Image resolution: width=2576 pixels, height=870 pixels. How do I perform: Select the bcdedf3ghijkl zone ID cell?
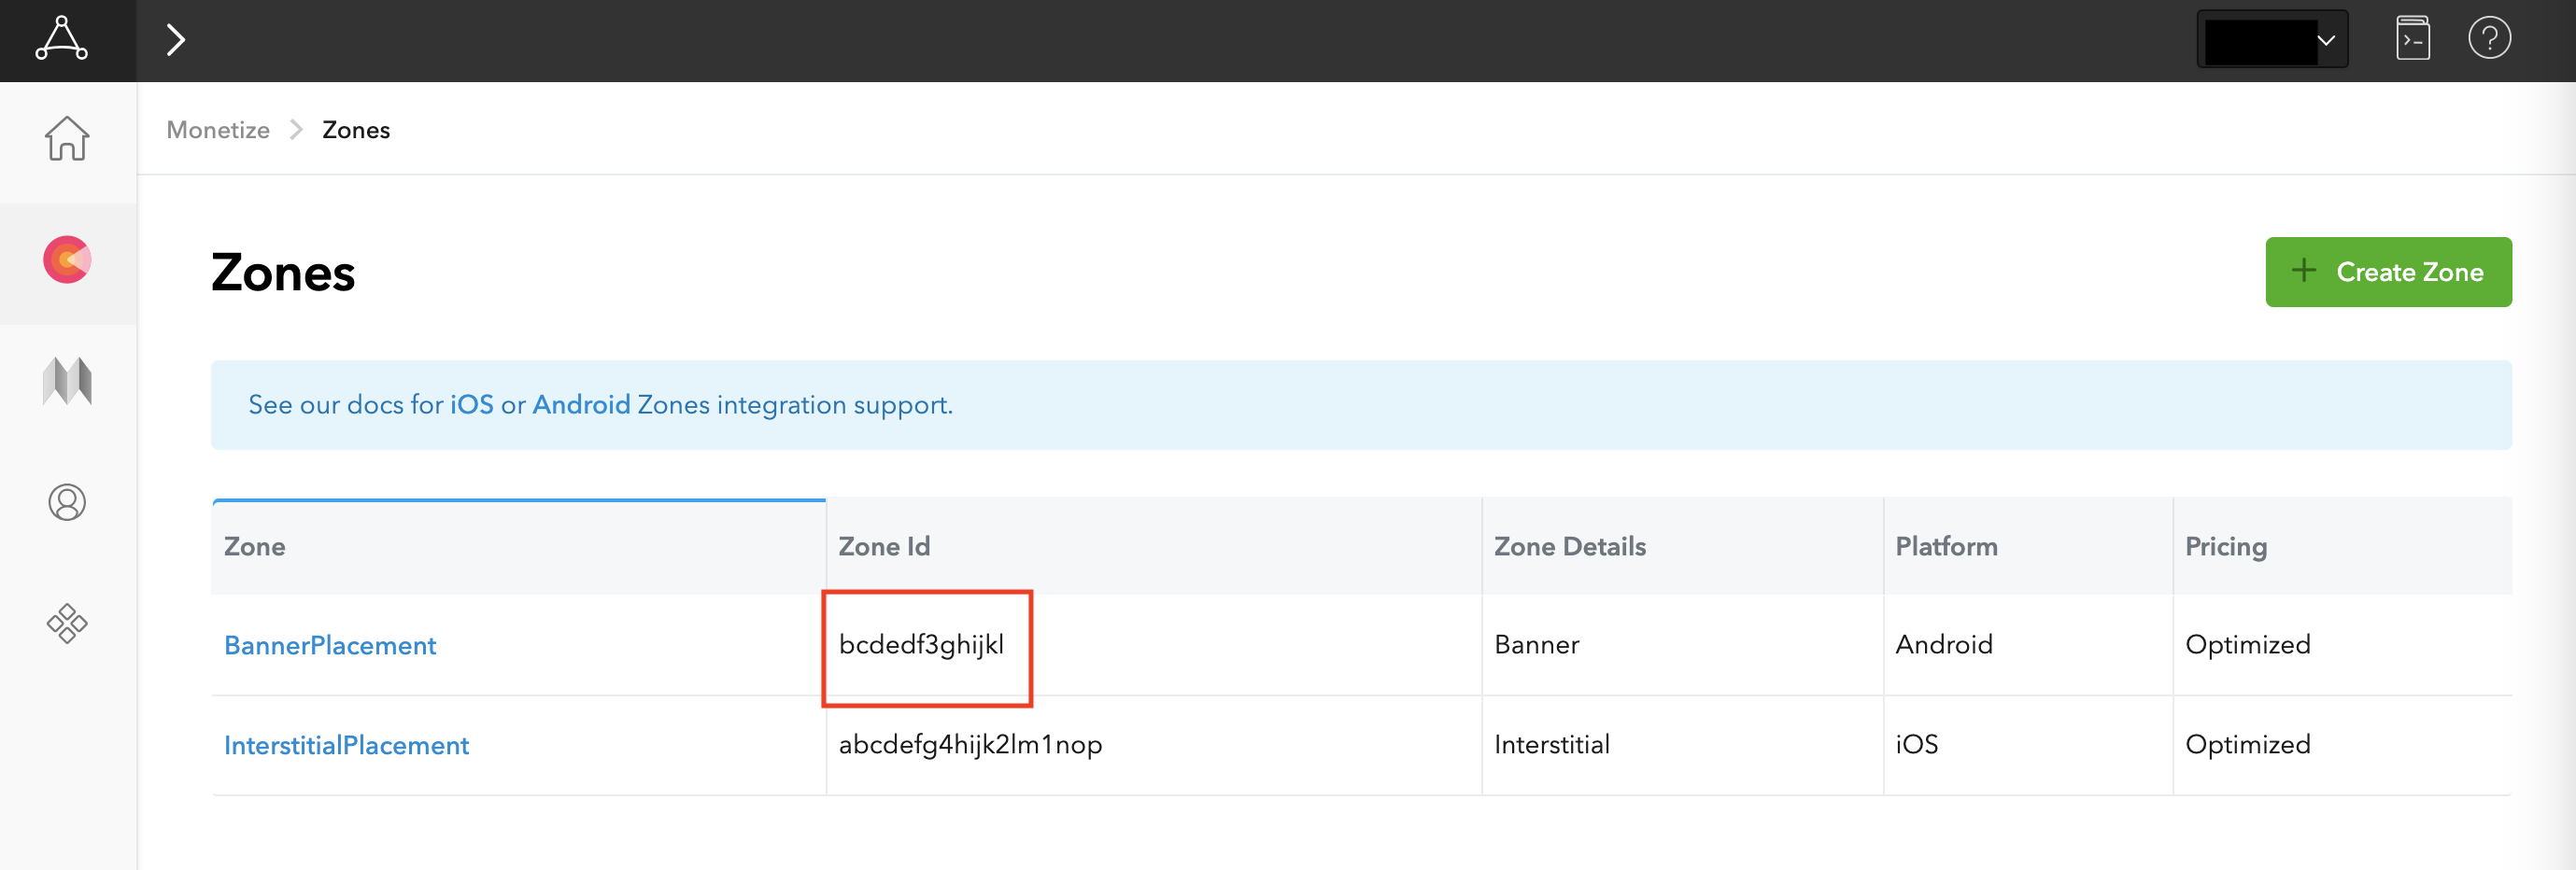coord(921,645)
